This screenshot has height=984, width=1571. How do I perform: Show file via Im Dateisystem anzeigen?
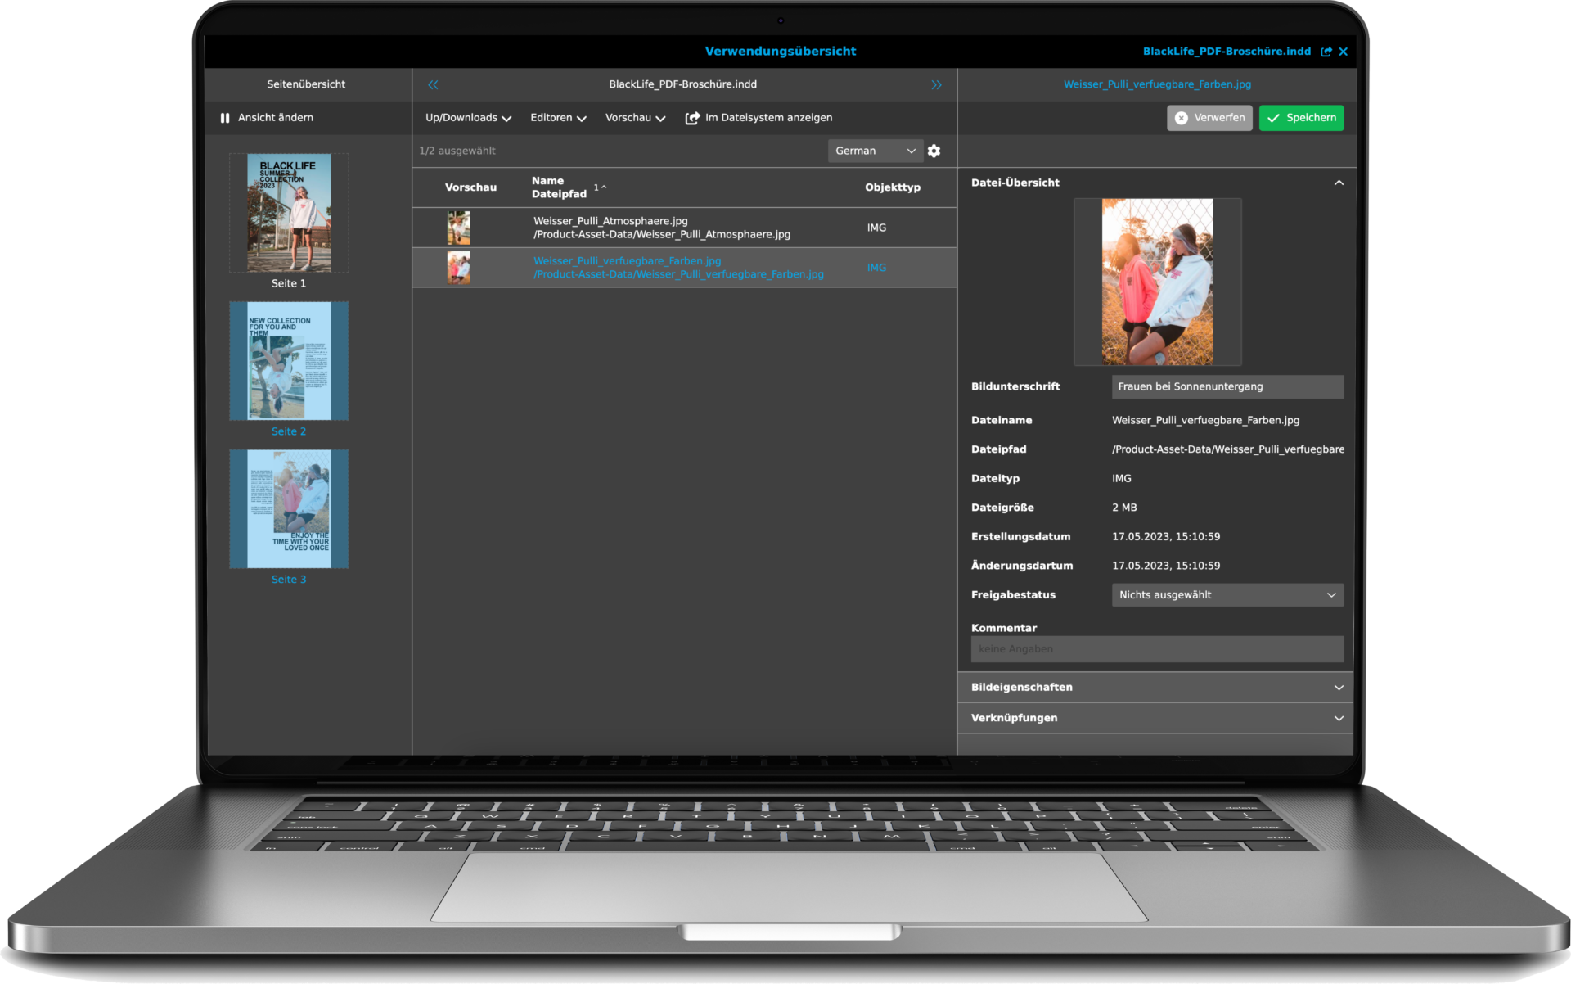coord(758,118)
